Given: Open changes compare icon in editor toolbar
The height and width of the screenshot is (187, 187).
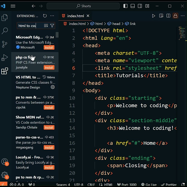Looking at the screenshot, I should (x=161, y=16).
